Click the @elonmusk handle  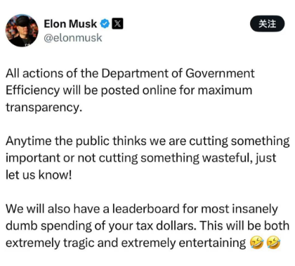pyautogui.click(x=73, y=38)
